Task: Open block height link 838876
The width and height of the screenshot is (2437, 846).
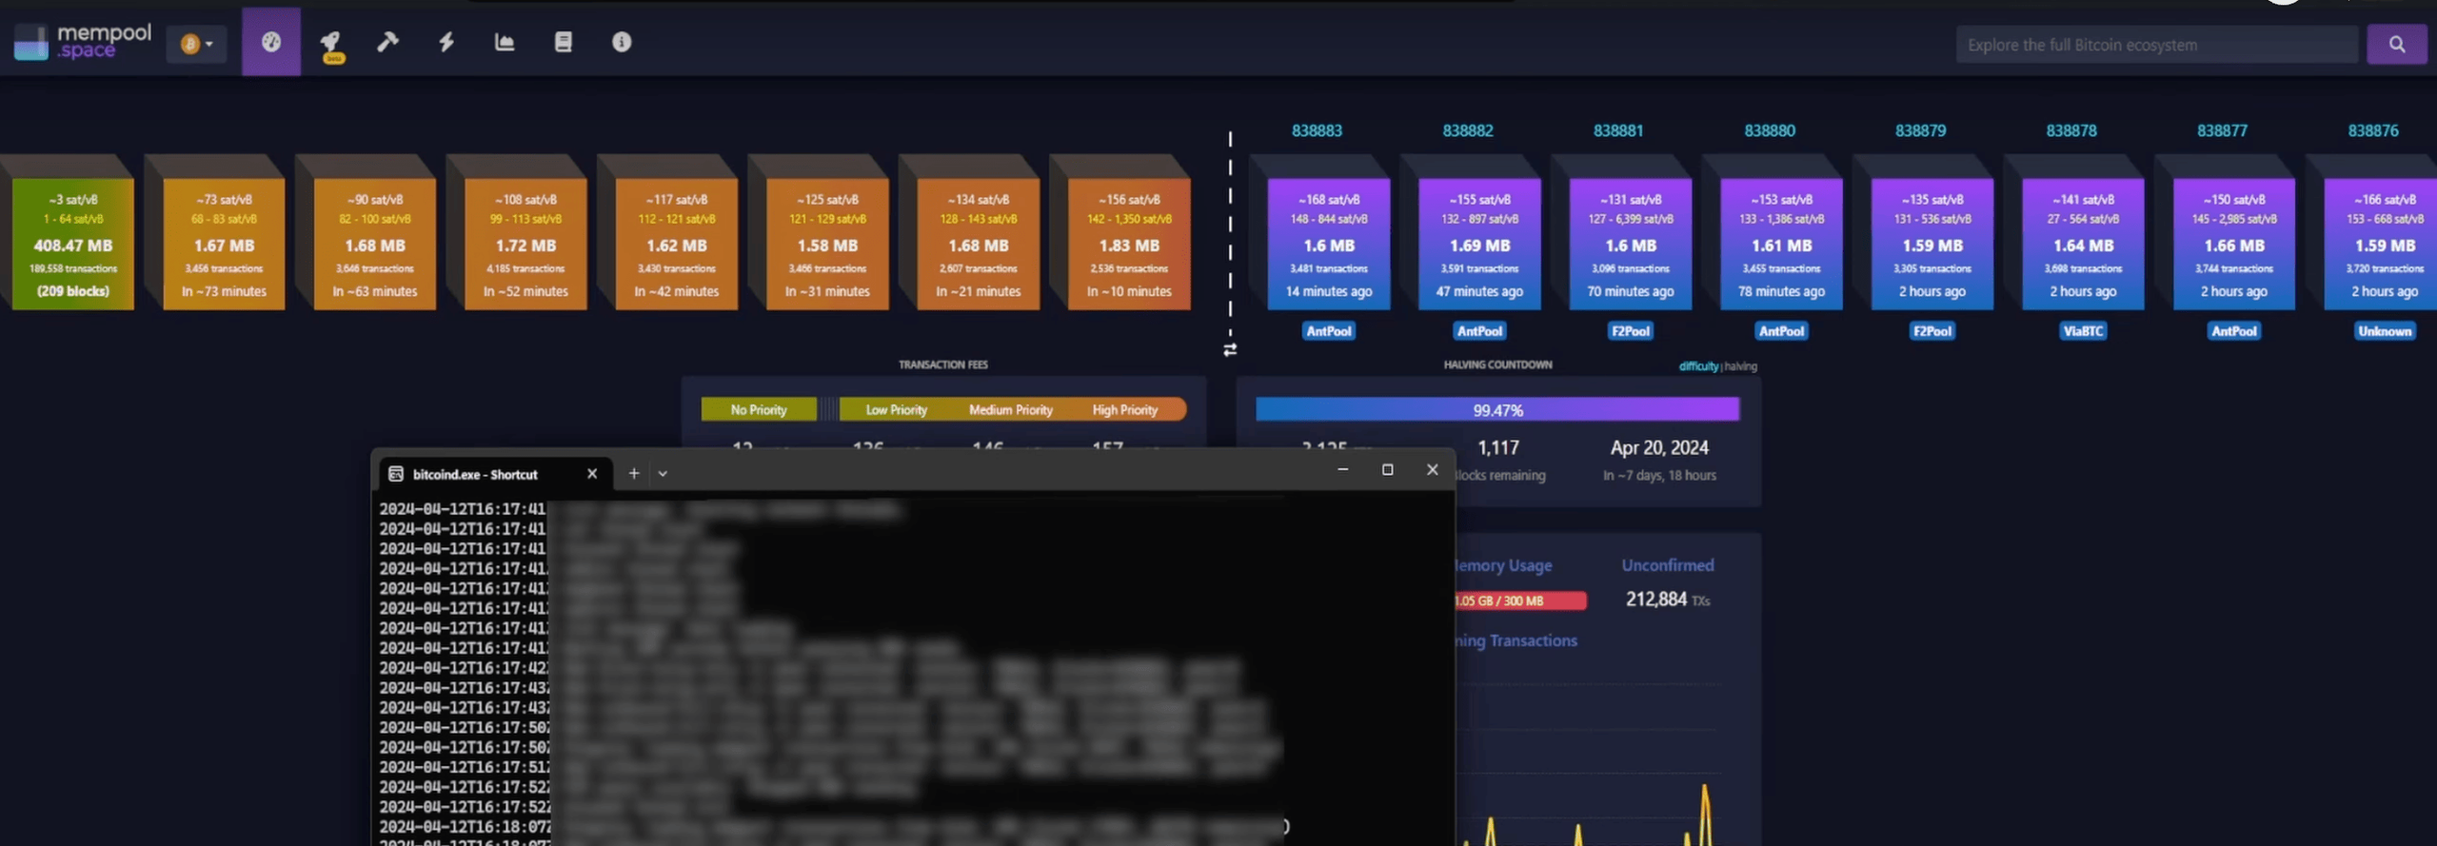Action: [x=2373, y=130]
